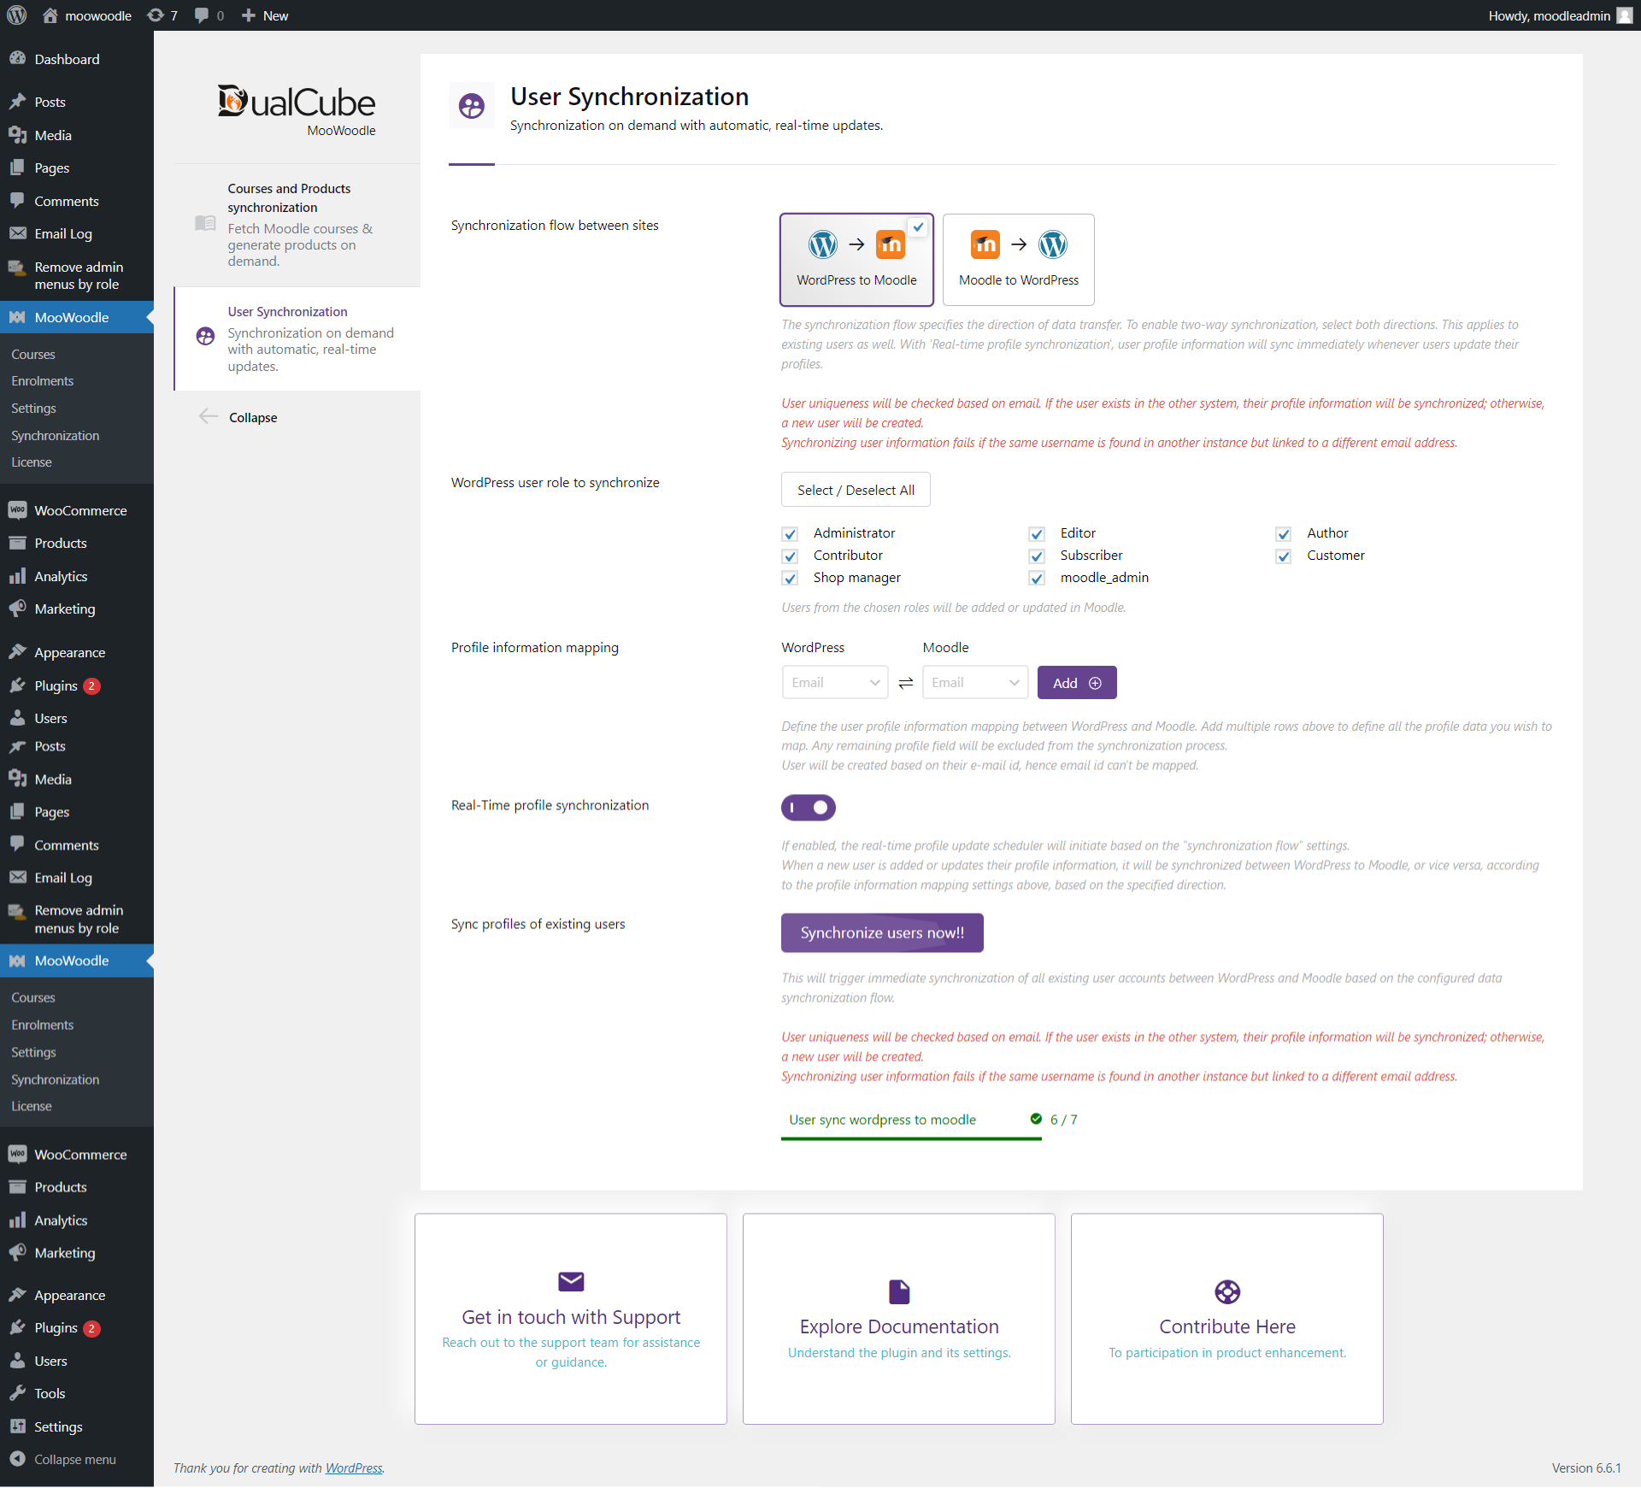Viewport: 1641px width, 1488px height.
Task: Click the first WooCommerce Woo icon in sidebar
Action: click(18, 510)
